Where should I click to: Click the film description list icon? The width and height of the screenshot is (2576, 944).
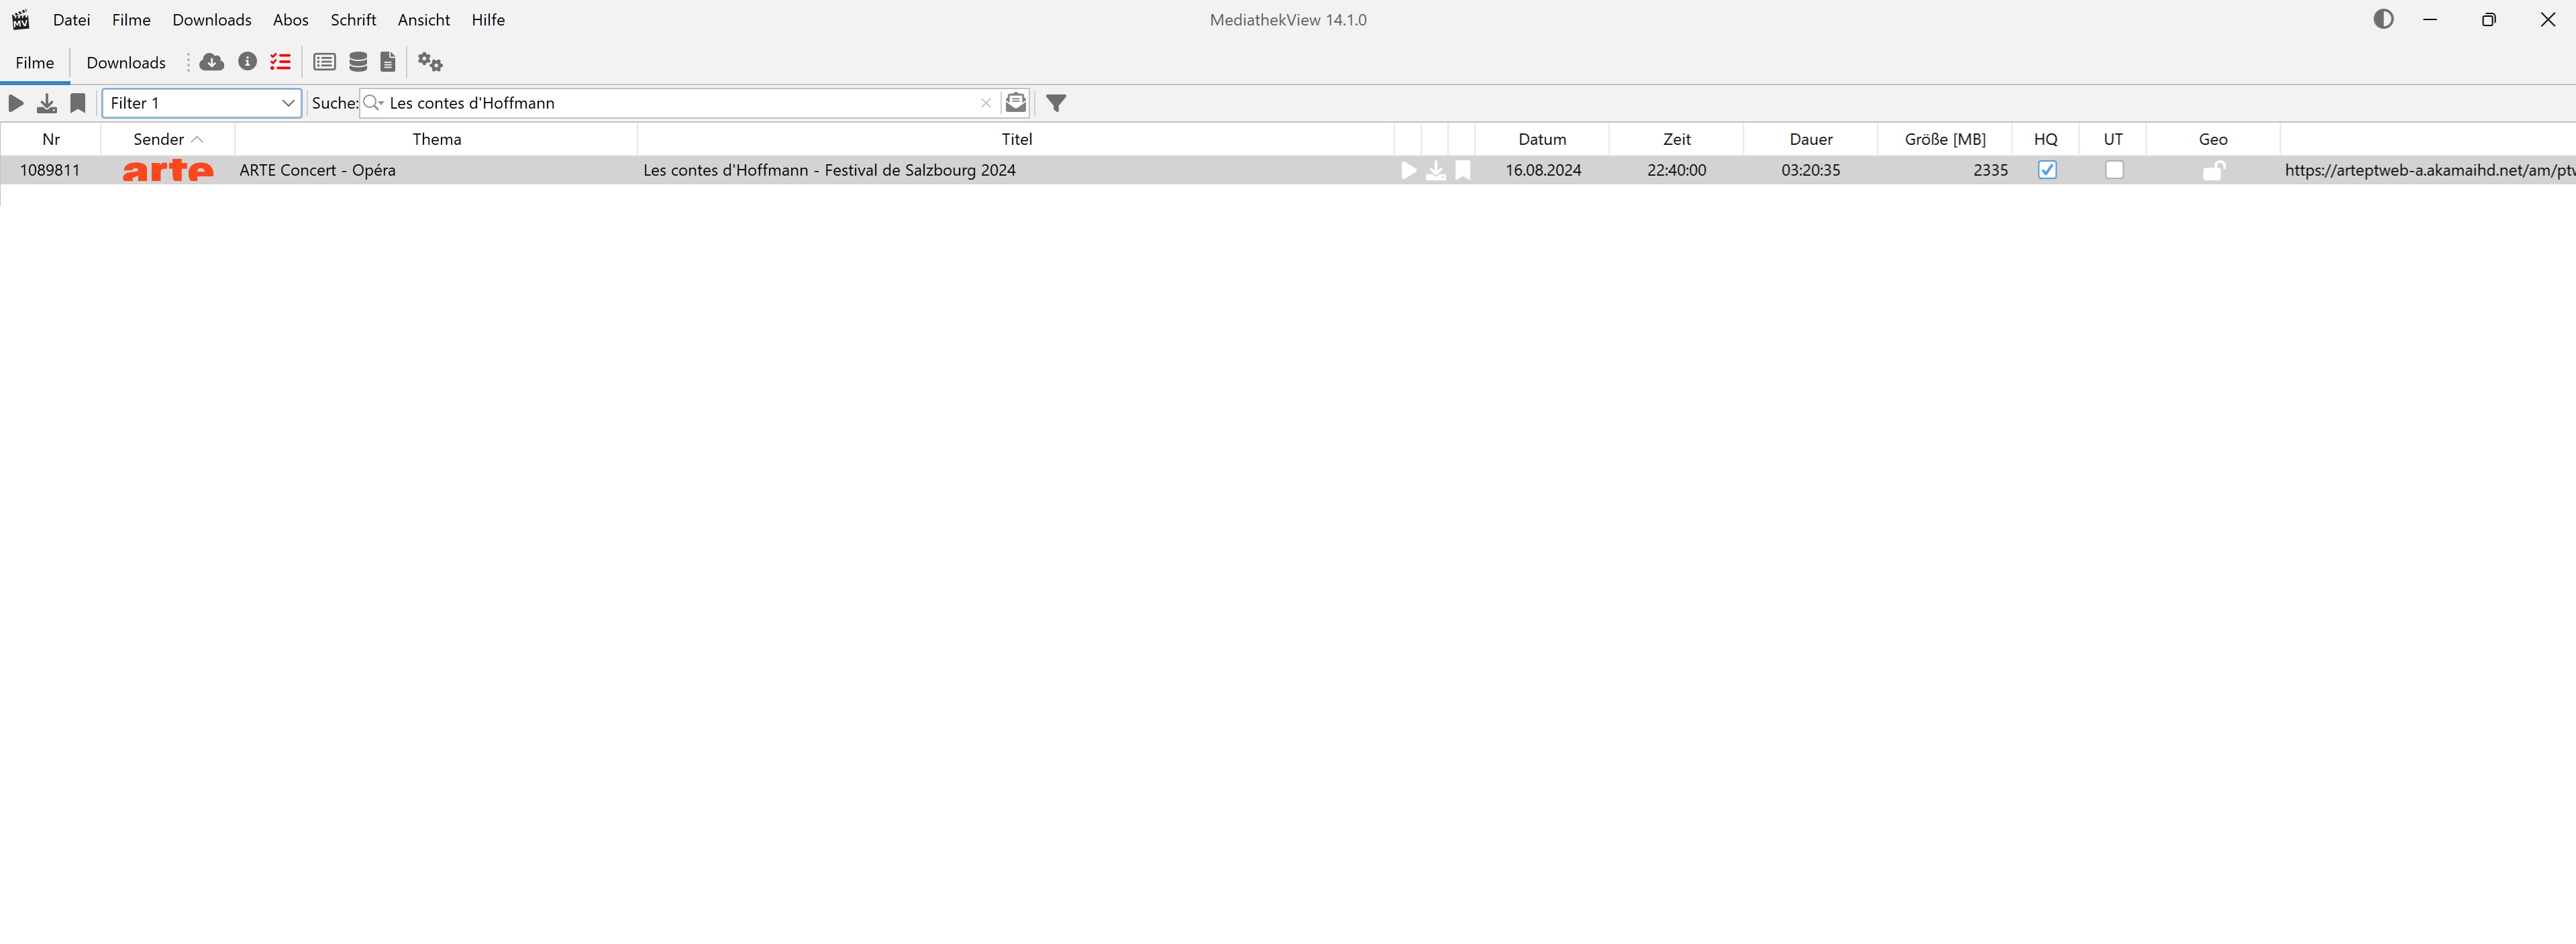coord(324,62)
